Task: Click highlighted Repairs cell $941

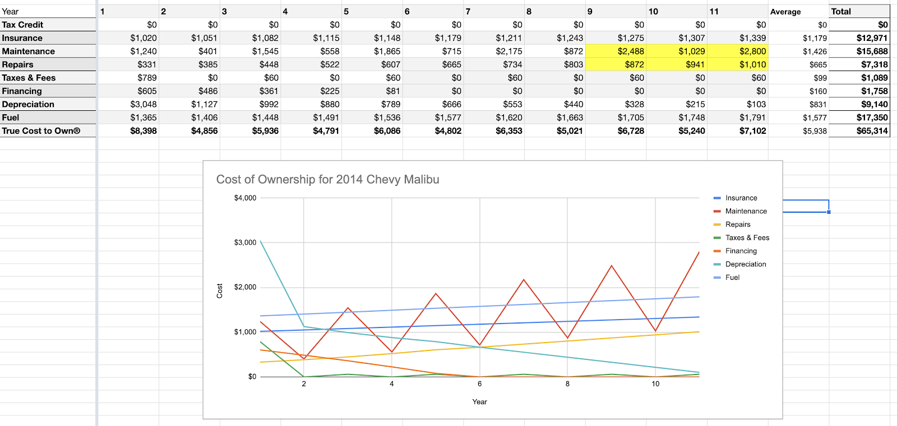Action: (677, 64)
